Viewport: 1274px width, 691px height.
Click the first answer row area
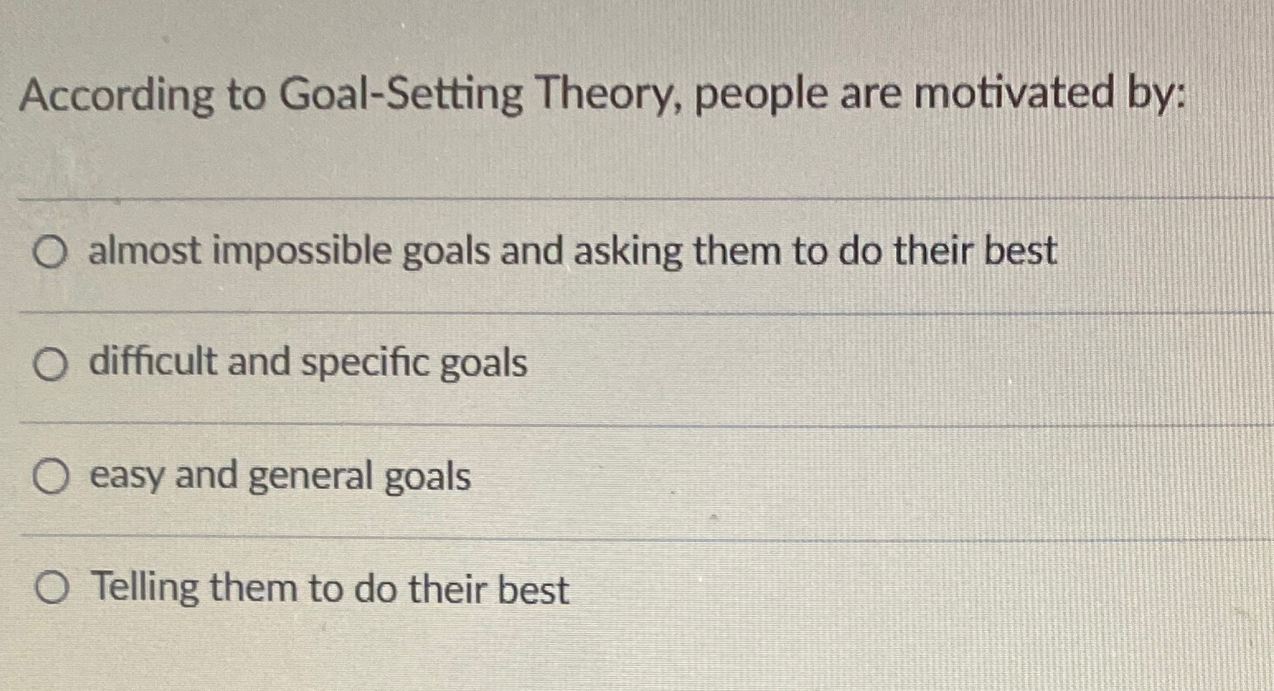(x=578, y=252)
